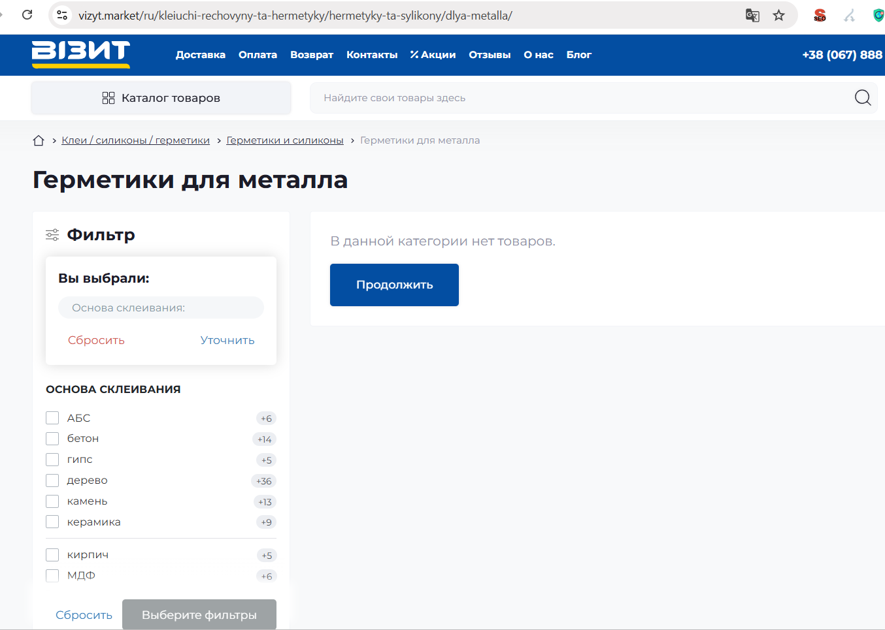Tick the МДФ checkbox

tap(52, 576)
